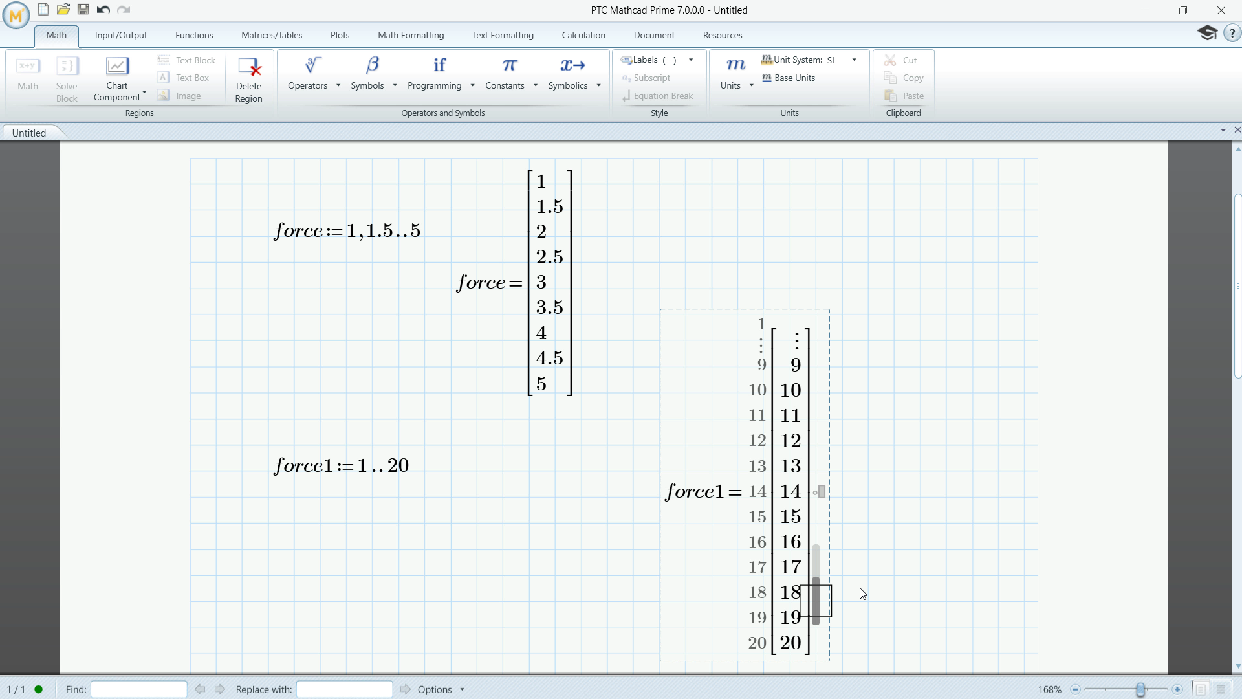Click the Paste clipboard button
Viewport: 1242px width, 699px height.
[904, 96]
